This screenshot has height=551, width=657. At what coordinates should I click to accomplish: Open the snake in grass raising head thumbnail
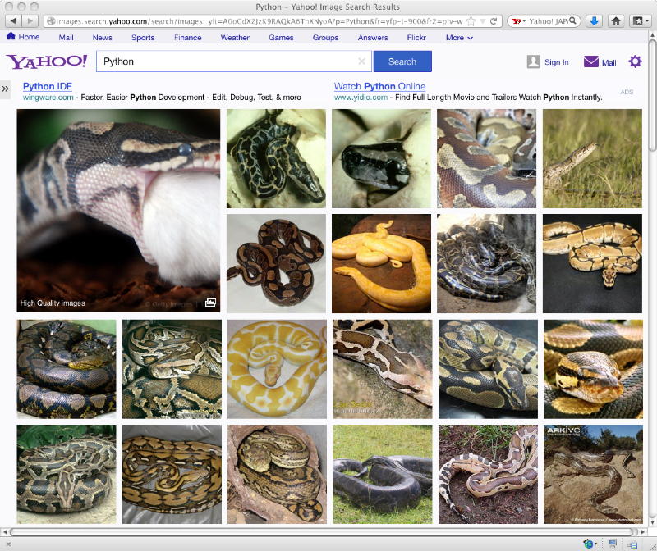point(592,158)
